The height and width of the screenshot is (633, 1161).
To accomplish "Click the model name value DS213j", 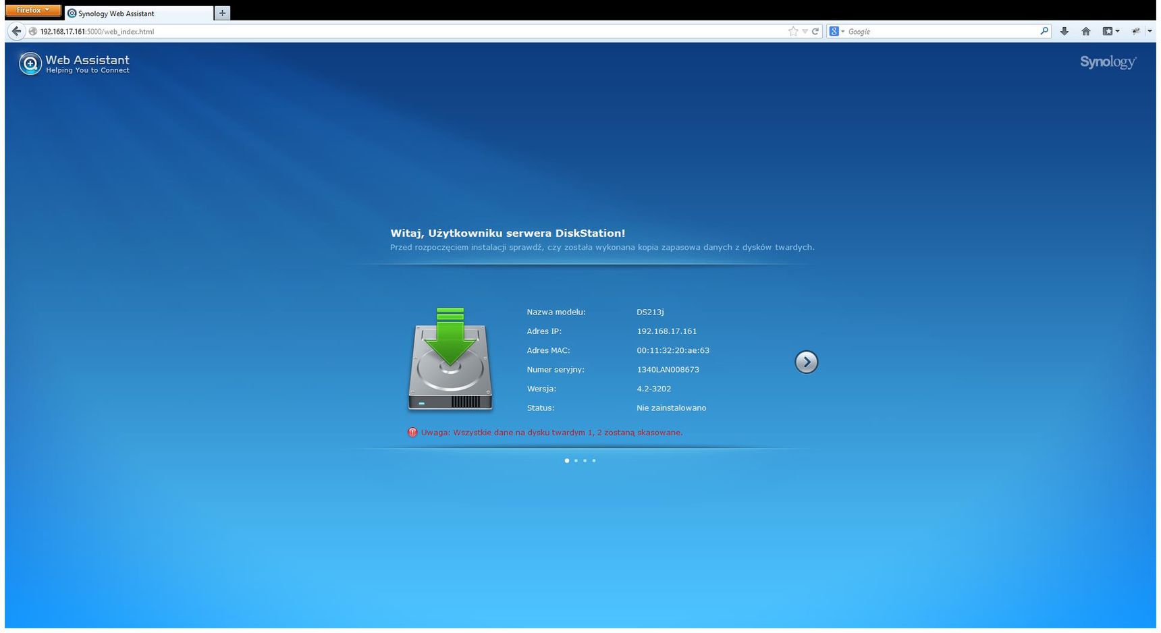I will pyautogui.click(x=650, y=312).
